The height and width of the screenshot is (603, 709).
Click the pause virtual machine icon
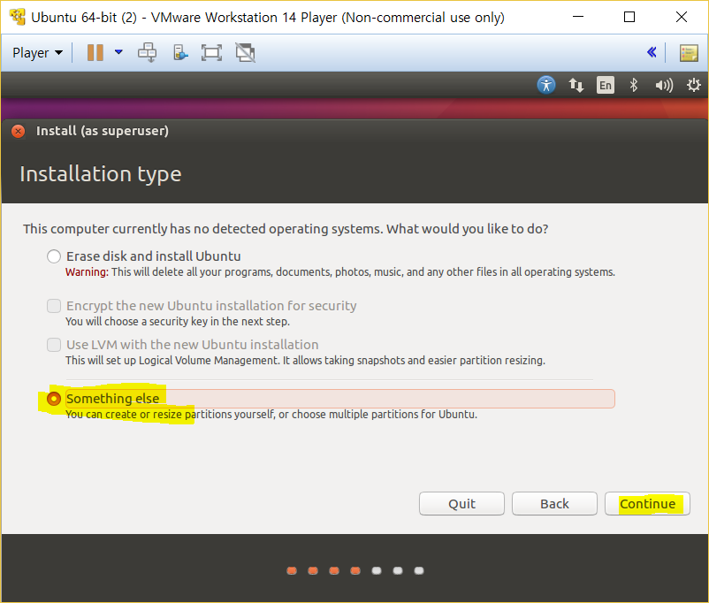click(x=95, y=52)
